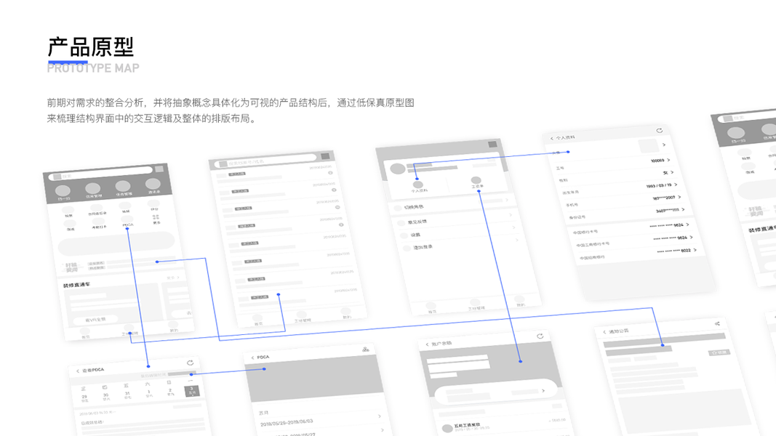Expand chevron in the 账户余额 white pill
The height and width of the screenshot is (436, 776).
pos(543,390)
